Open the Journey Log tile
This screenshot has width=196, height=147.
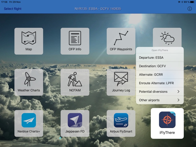click(121, 82)
